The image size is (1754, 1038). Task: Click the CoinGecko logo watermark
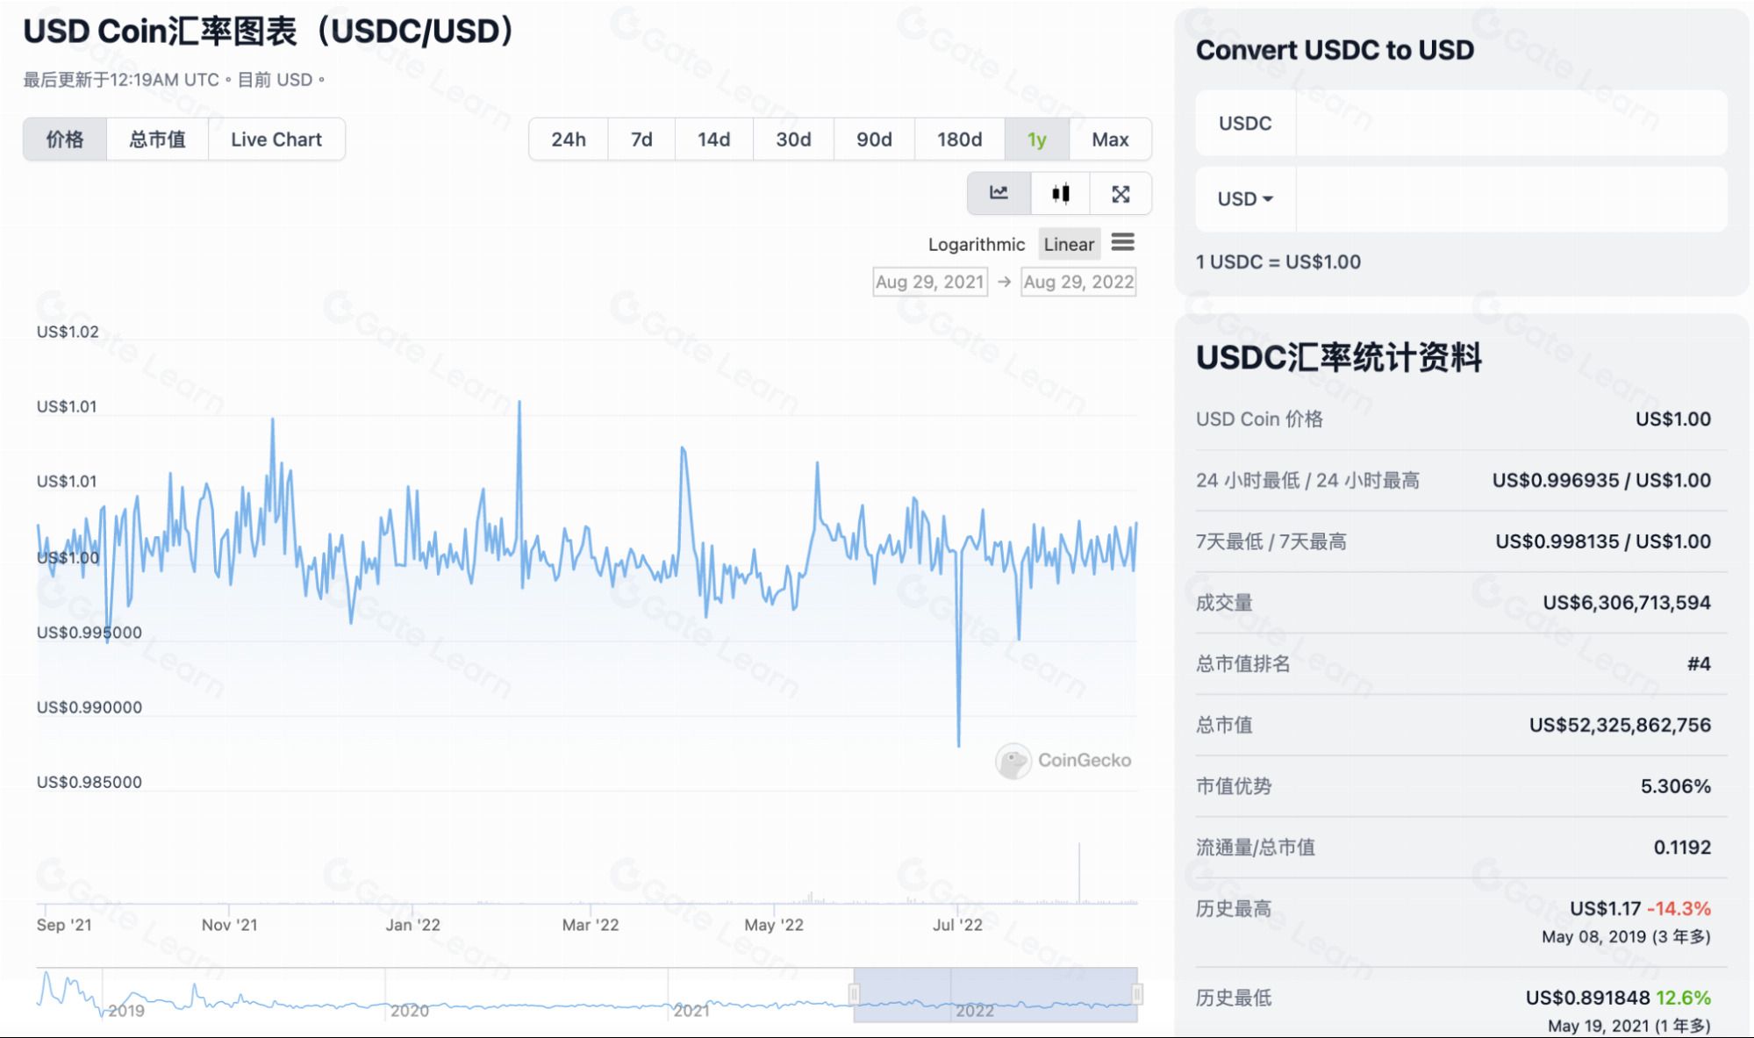pyautogui.click(x=1063, y=761)
